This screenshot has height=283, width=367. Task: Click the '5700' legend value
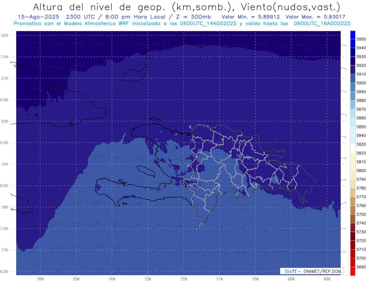pos(361,258)
